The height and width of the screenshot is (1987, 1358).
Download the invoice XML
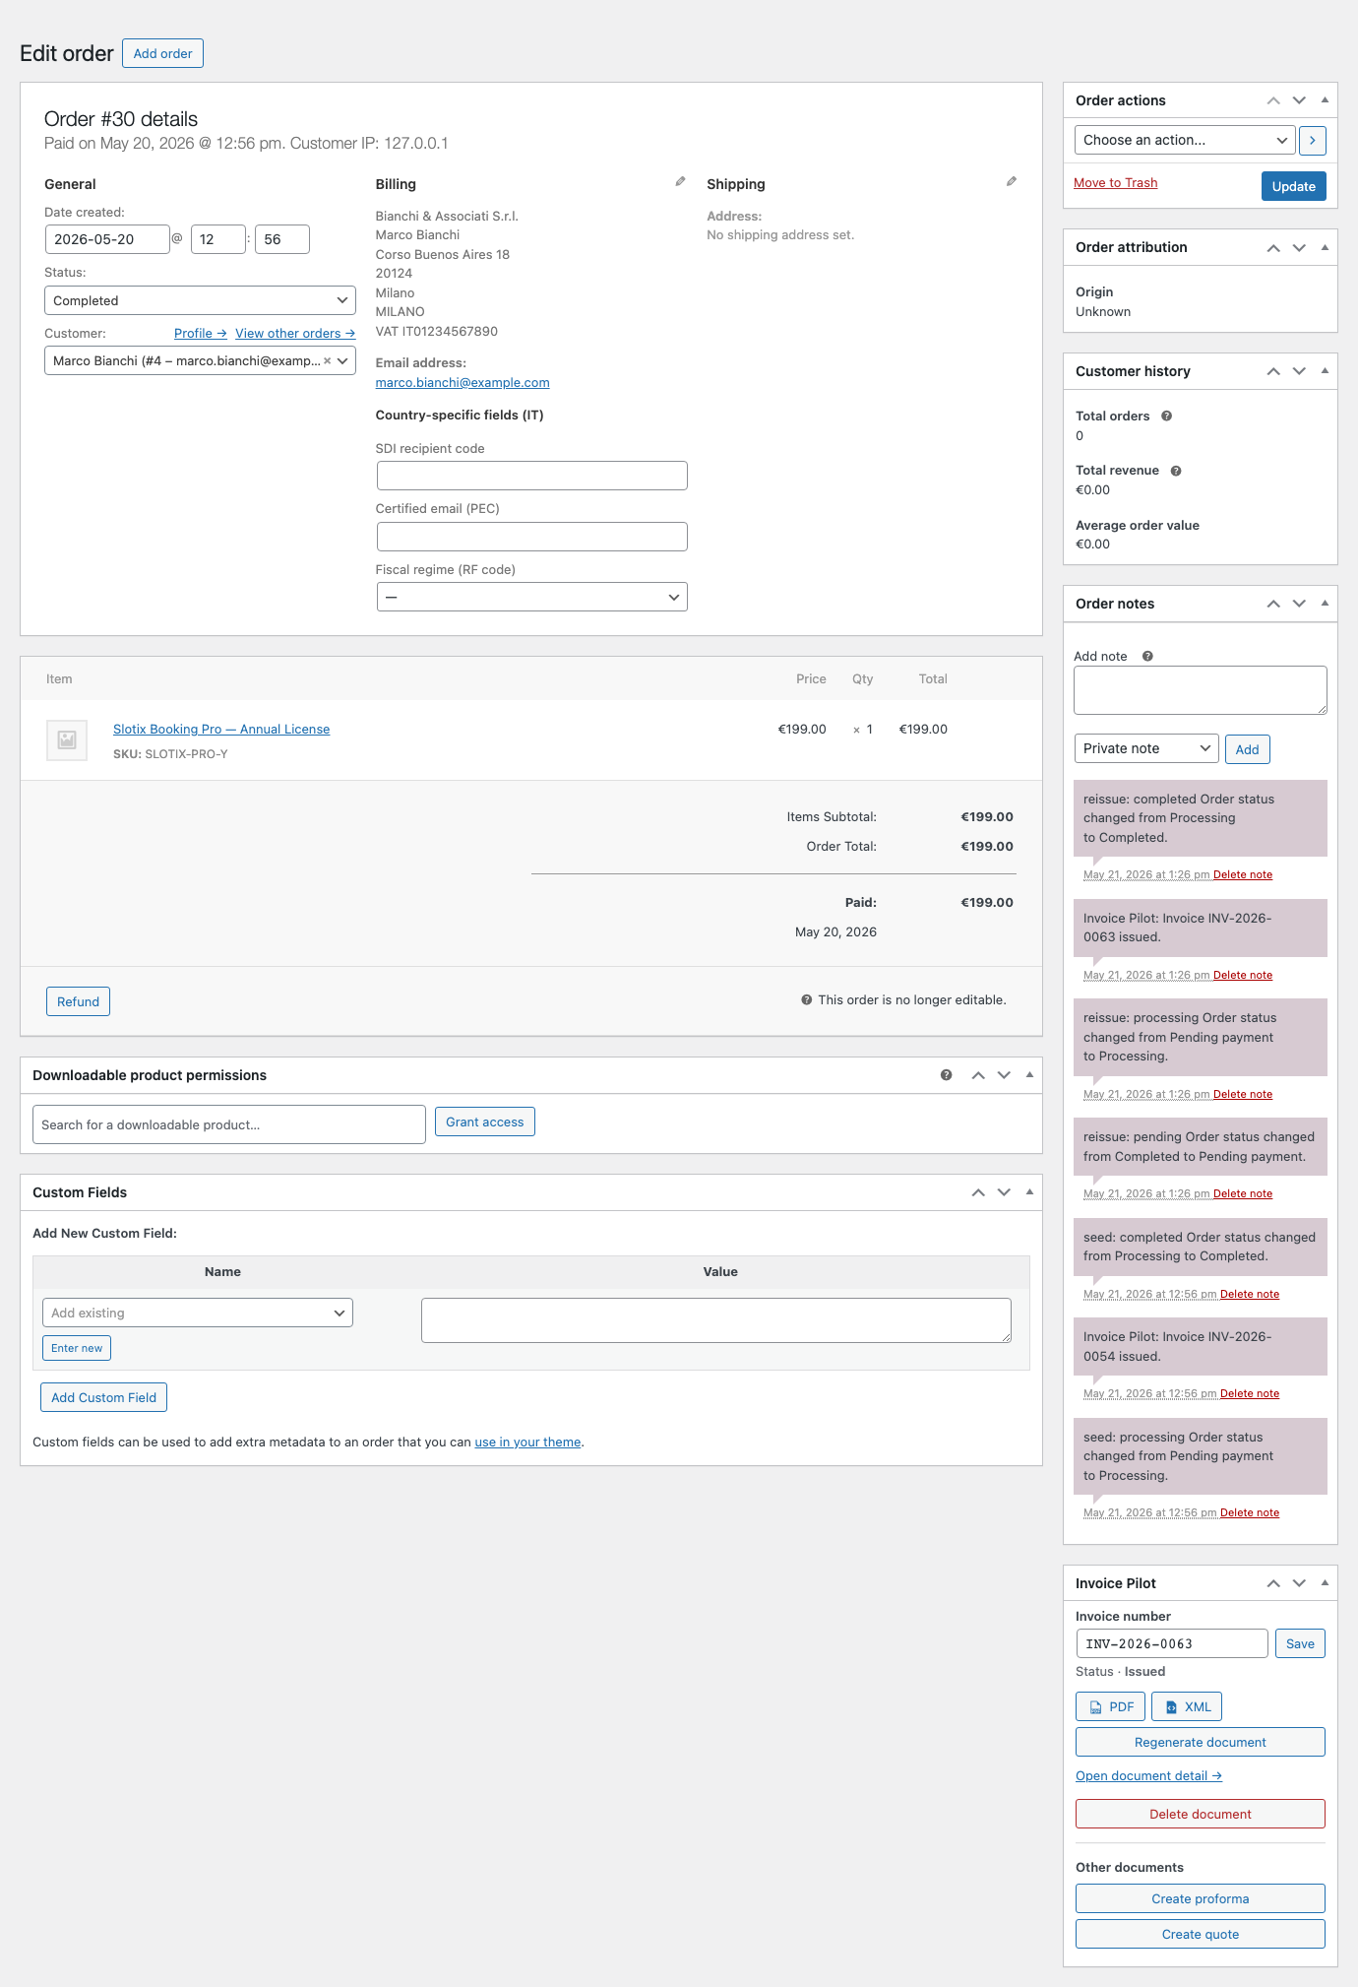tap(1187, 1706)
